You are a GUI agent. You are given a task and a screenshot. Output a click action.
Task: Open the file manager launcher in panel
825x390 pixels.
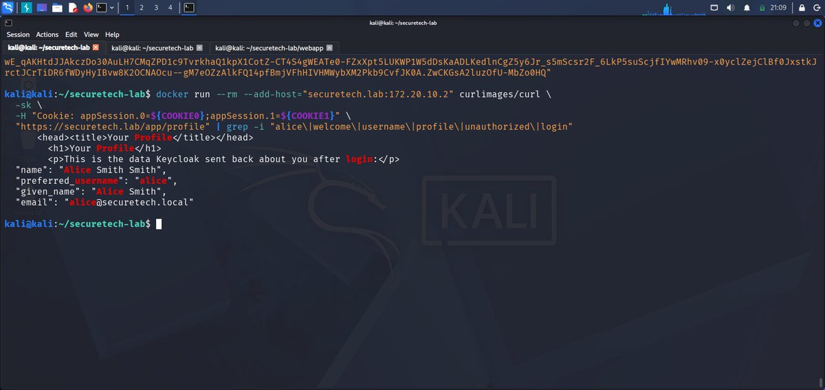(x=57, y=8)
